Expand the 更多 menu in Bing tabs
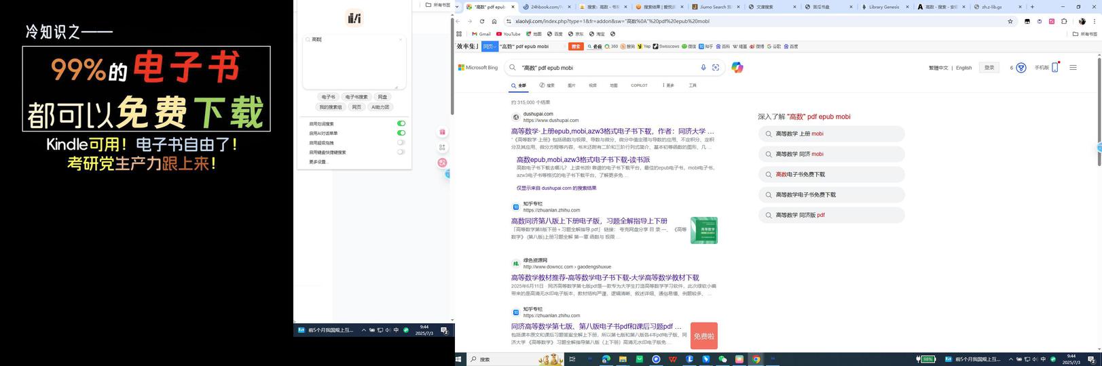 click(668, 85)
